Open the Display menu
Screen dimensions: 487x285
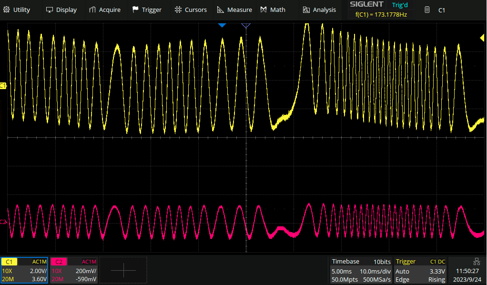(x=61, y=10)
